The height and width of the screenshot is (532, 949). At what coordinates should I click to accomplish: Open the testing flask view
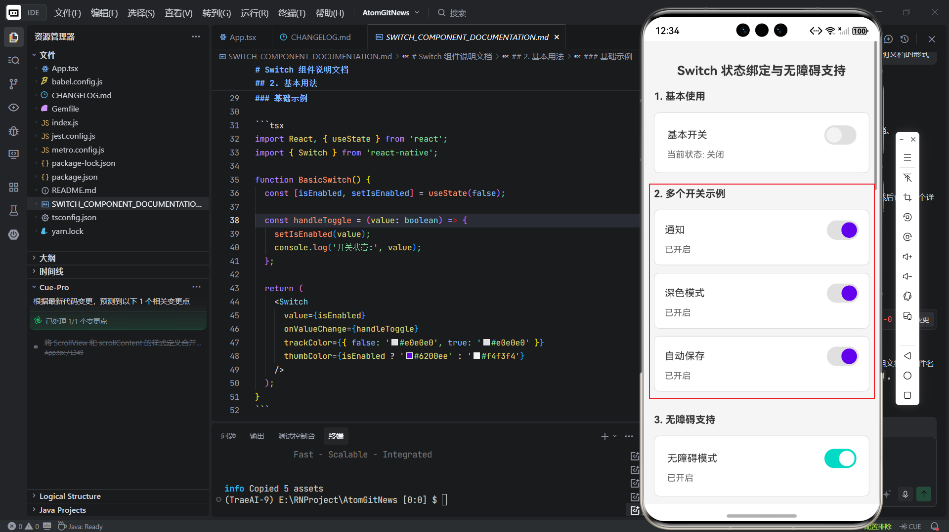(14, 211)
